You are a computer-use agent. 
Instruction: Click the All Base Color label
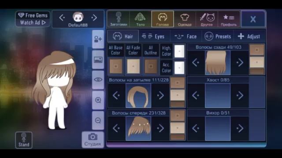click(115, 50)
